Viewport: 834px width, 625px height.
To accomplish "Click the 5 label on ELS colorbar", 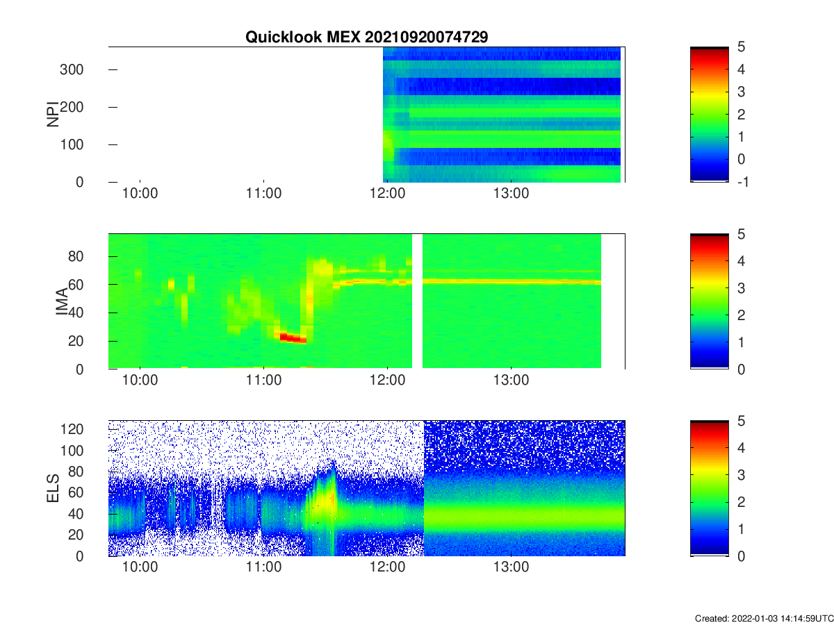I will tap(741, 422).
